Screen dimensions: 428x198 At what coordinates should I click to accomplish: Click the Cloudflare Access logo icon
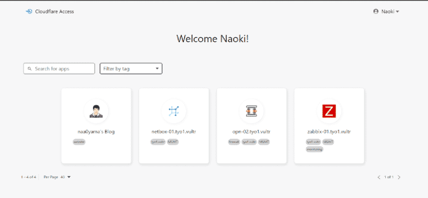pyautogui.click(x=29, y=11)
